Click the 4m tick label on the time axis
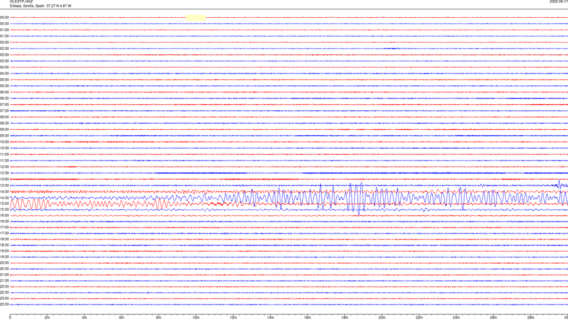This screenshot has width=568, height=320. point(85,318)
